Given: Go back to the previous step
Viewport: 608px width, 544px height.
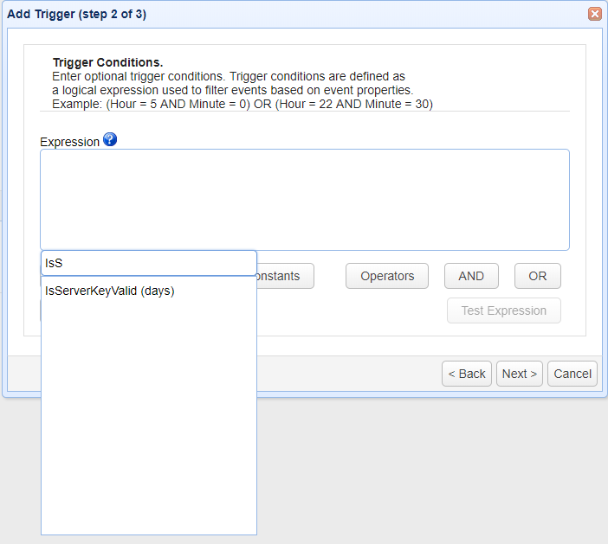Looking at the screenshot, I should (x=467, y=374).
